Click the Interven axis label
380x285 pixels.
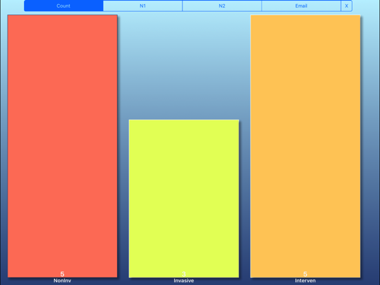305,281
